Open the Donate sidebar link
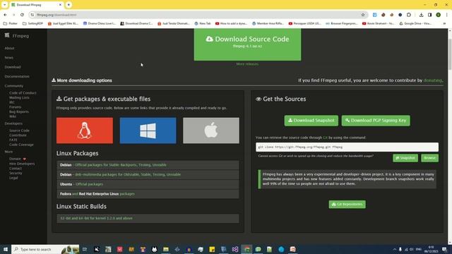This screenshot has width=452, height=254. (17, 159)
